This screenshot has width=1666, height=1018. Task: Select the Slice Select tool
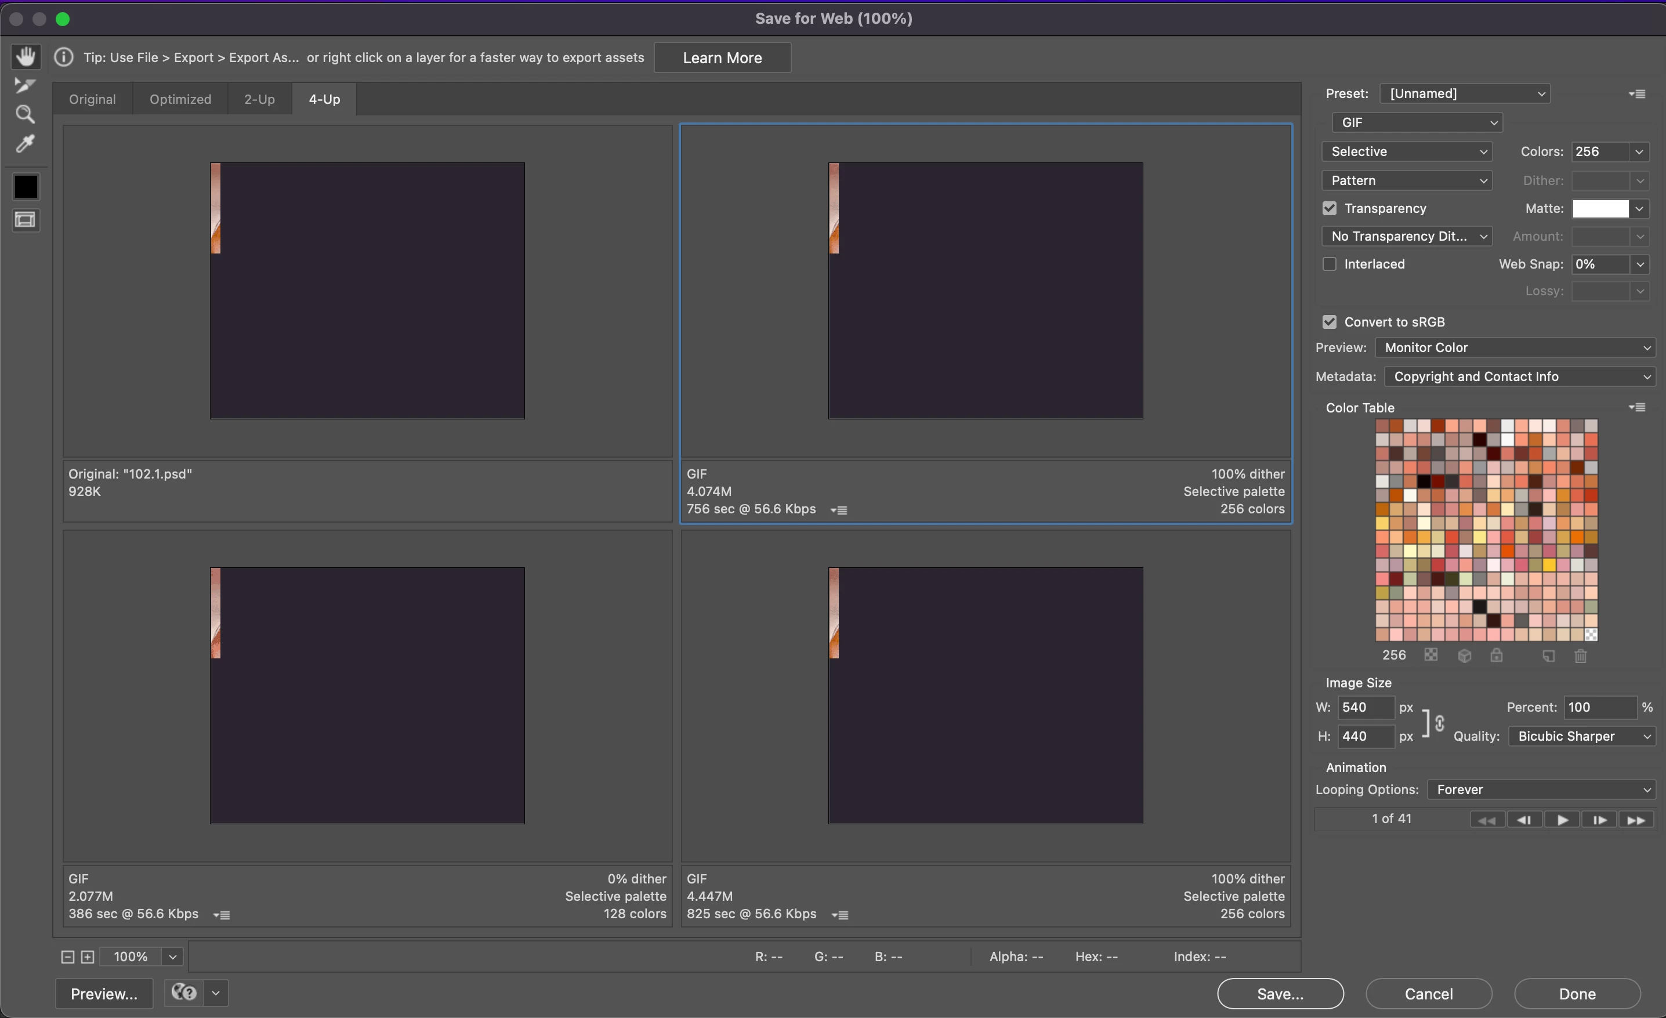[25, 85]
